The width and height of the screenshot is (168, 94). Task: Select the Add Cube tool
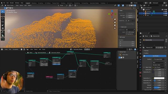pos(3,39)
